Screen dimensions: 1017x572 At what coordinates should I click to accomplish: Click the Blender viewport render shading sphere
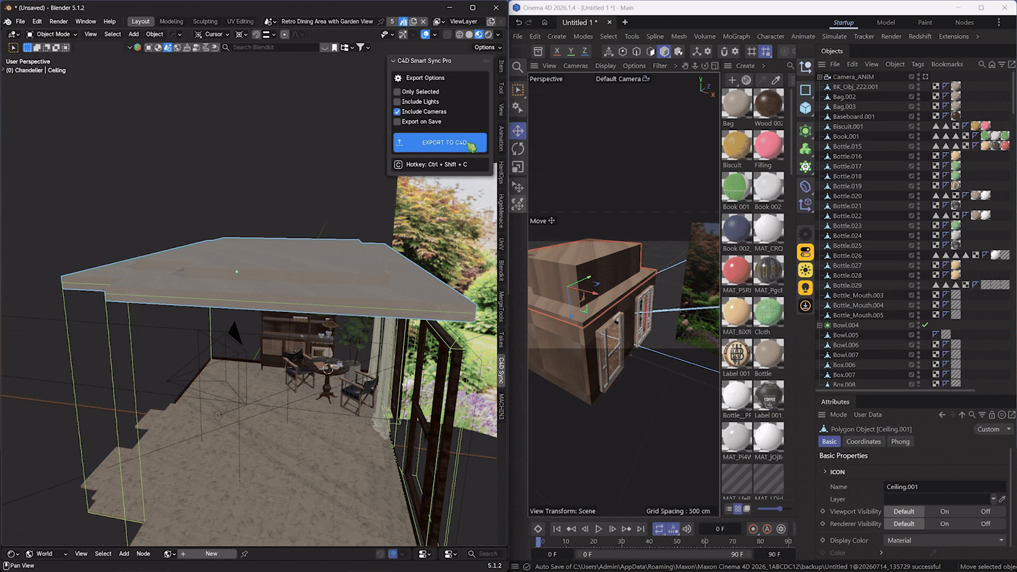click(488, 35)
